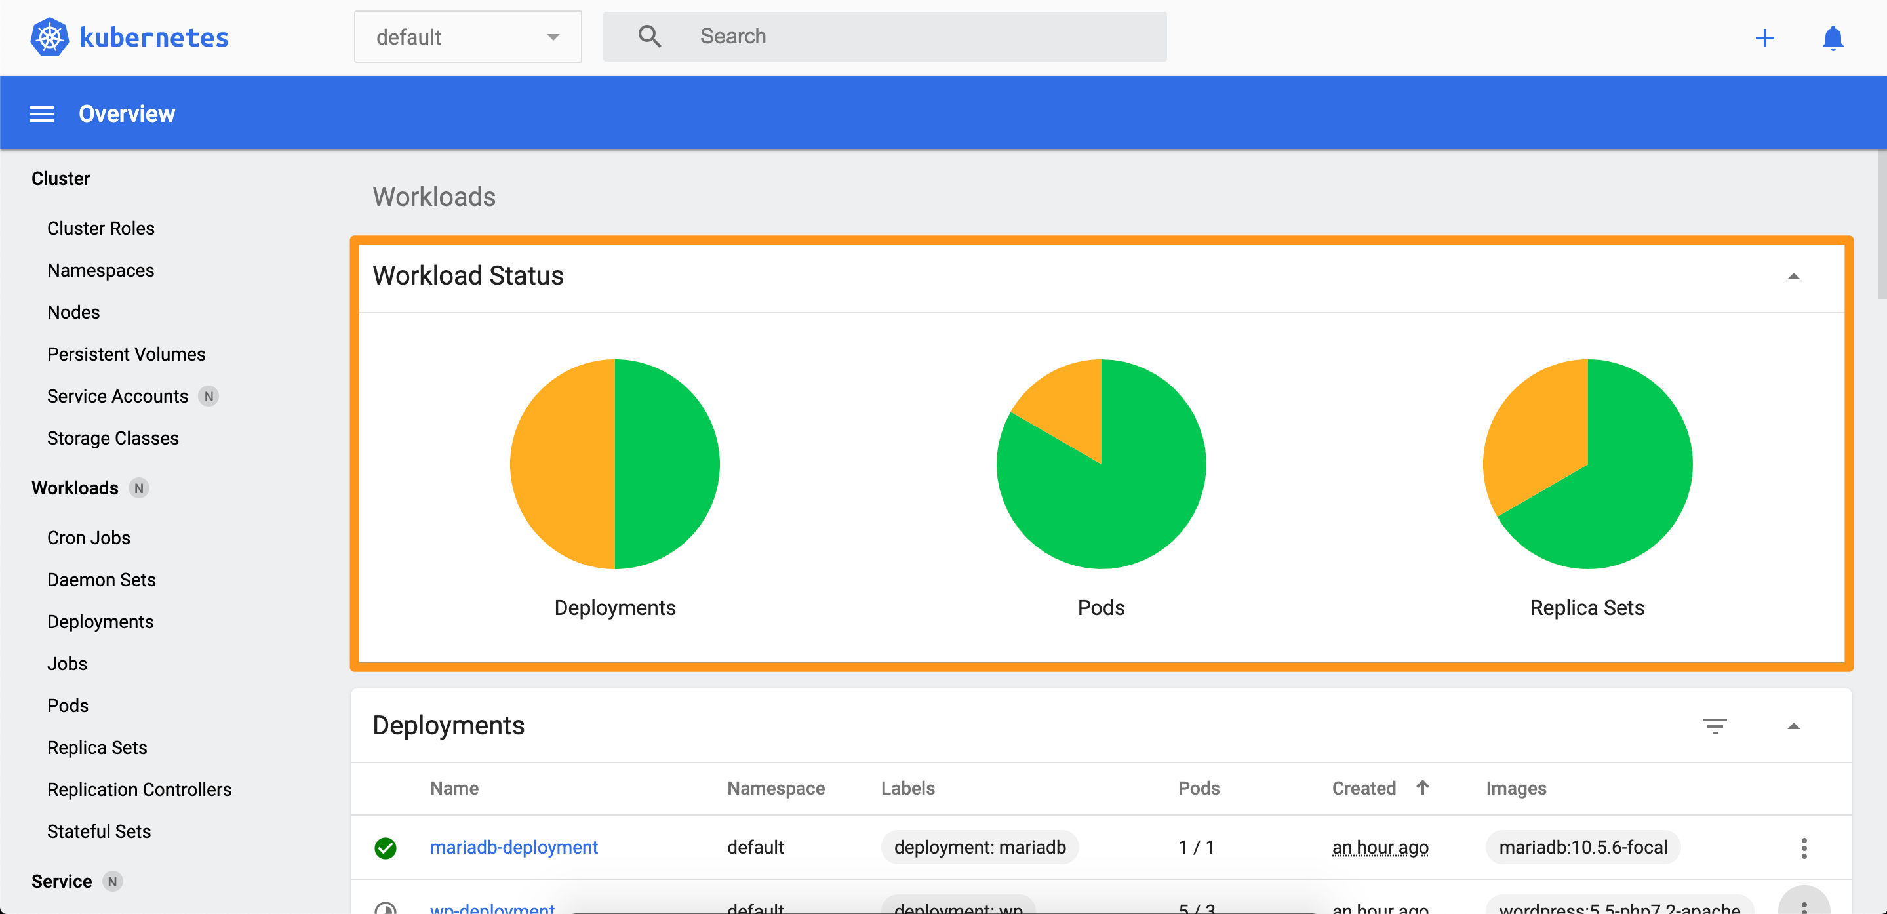The image size is (1887, 914).
Task: Click the Pods column header
Action: [1199, 788]
